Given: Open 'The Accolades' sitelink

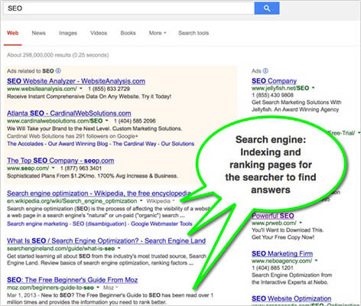Looking at the screenshot, I should (25, 144).
